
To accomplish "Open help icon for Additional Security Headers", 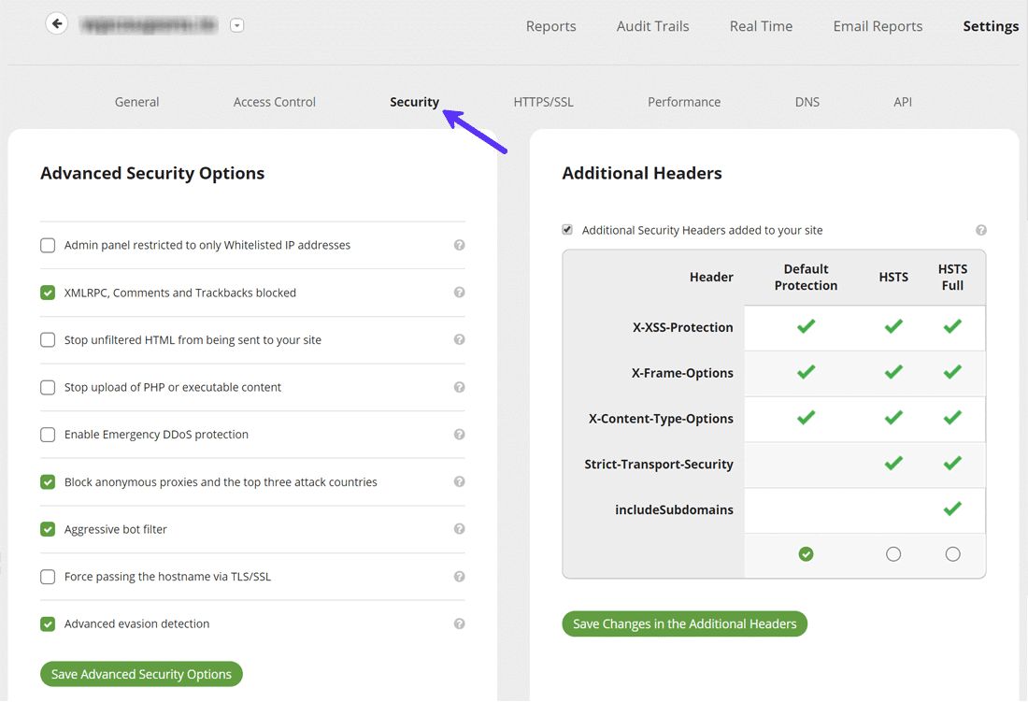I will pos(980,230).
